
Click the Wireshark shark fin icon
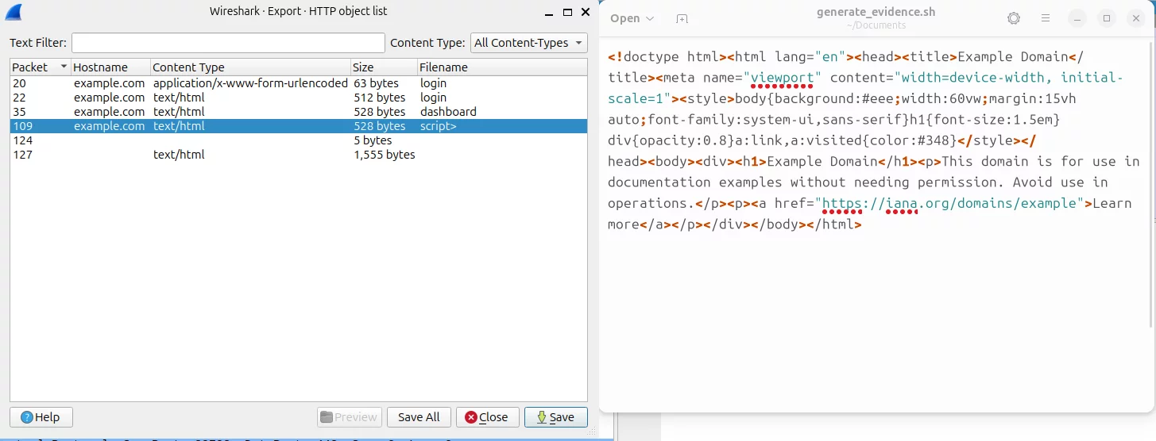[14, 12]
